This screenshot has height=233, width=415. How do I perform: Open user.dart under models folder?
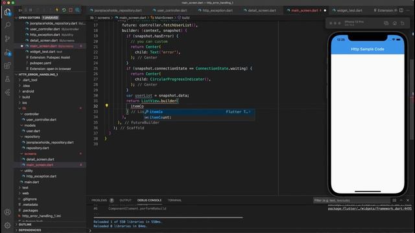[33, 131]
